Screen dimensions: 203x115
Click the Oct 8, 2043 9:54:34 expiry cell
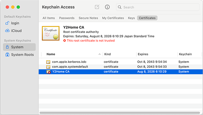click(152, 62)
